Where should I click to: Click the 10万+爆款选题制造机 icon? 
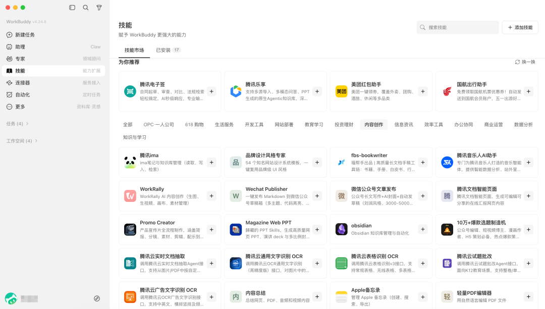click(447, 229)
